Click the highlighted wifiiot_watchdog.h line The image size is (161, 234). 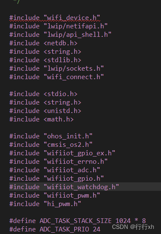click(x=85, y=187)
